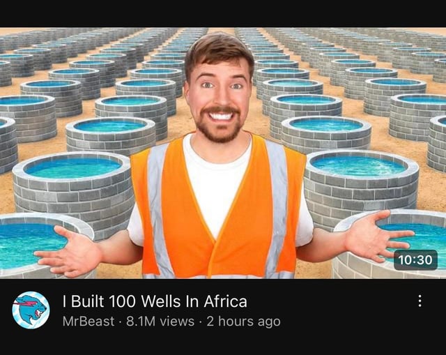The height and width of the screenshot is (355, 446).
Task: Click the MrBeast channel name text
Action: 89,322
